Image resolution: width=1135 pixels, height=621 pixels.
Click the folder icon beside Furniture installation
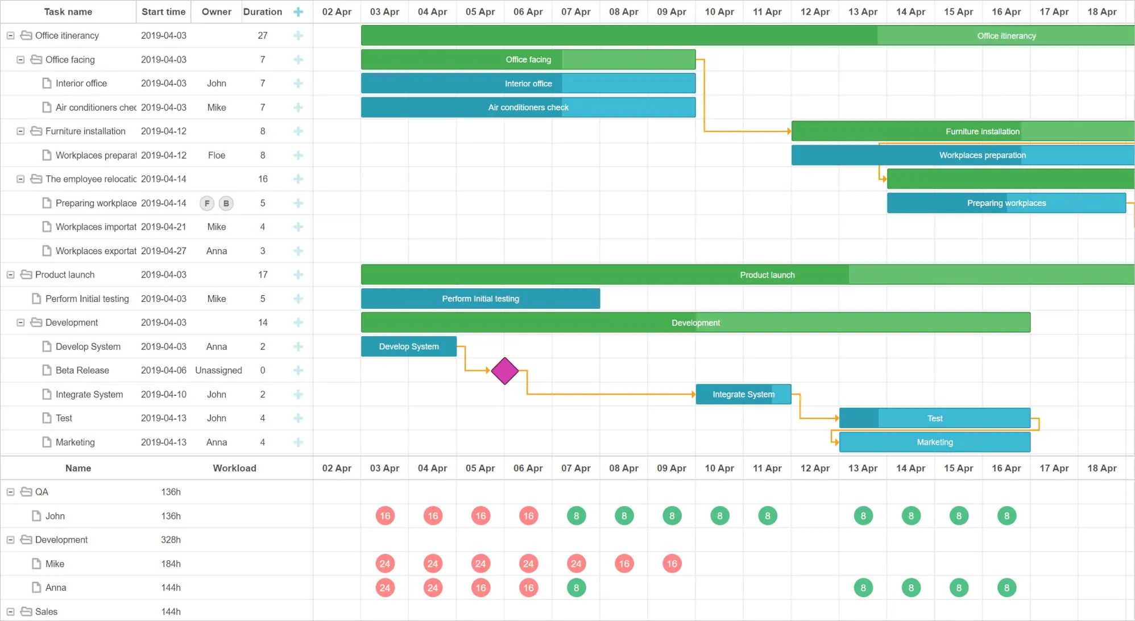click(x=35, y=131)
